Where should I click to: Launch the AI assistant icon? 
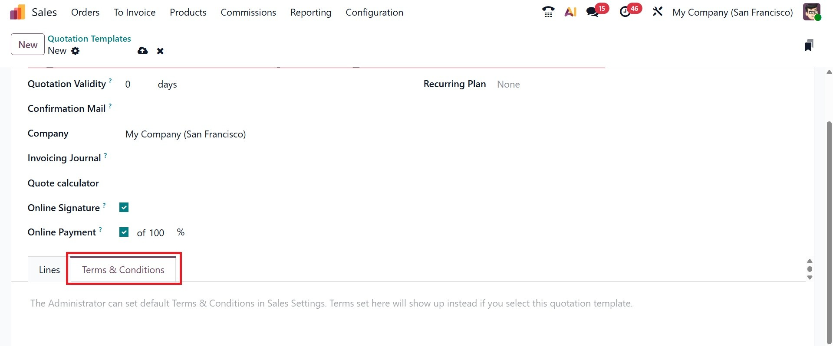tap(570, 12)
